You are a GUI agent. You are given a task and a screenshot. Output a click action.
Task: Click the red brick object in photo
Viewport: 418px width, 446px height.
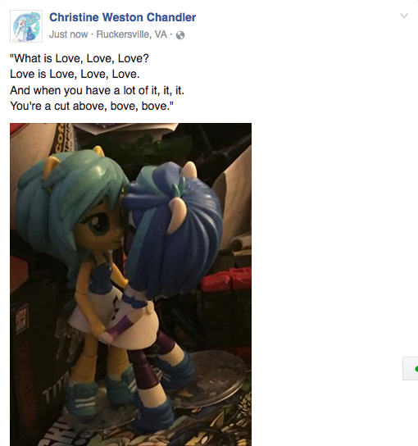(226, 280)
